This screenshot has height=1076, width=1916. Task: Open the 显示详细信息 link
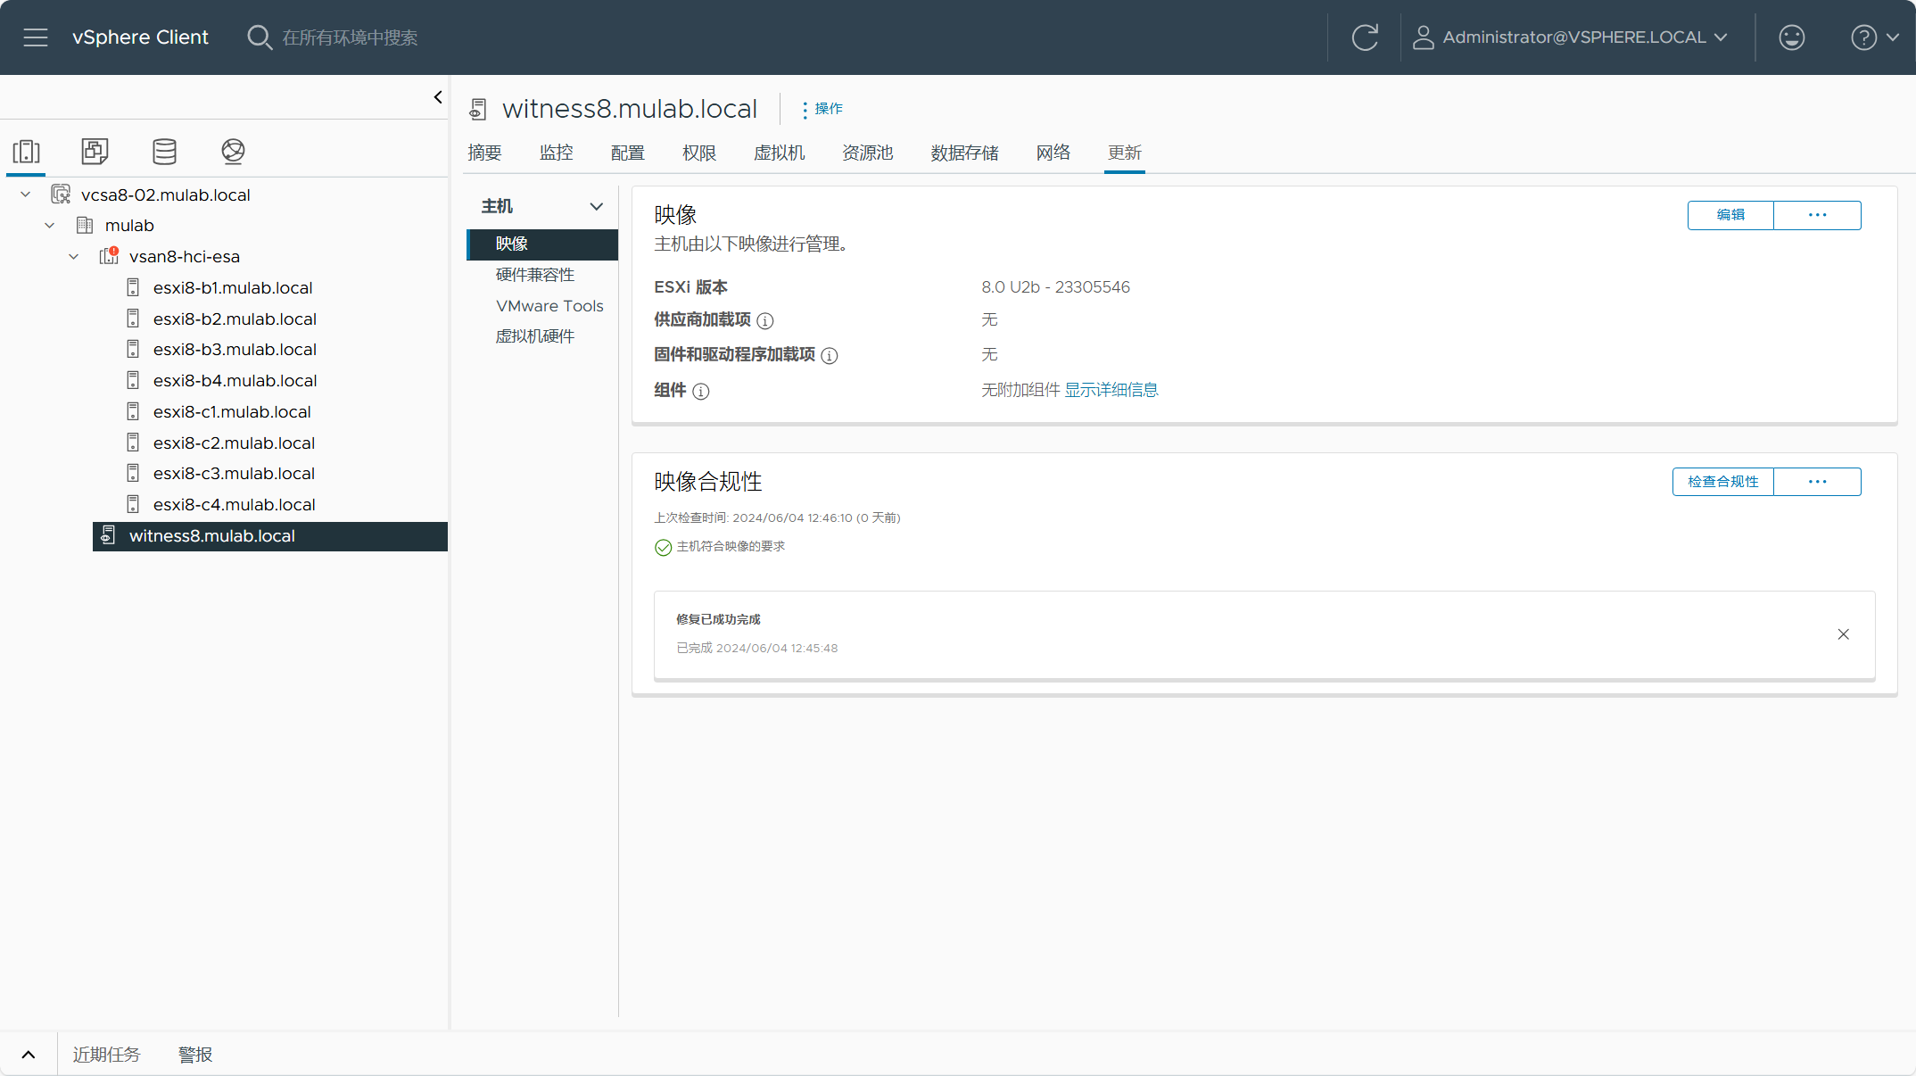[1111, 390]
